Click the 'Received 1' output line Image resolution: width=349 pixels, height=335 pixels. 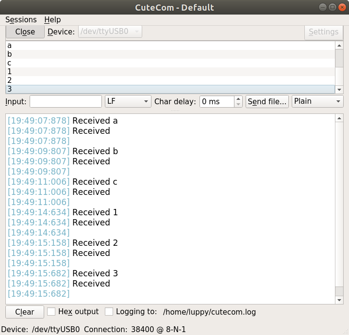(95, 212)
